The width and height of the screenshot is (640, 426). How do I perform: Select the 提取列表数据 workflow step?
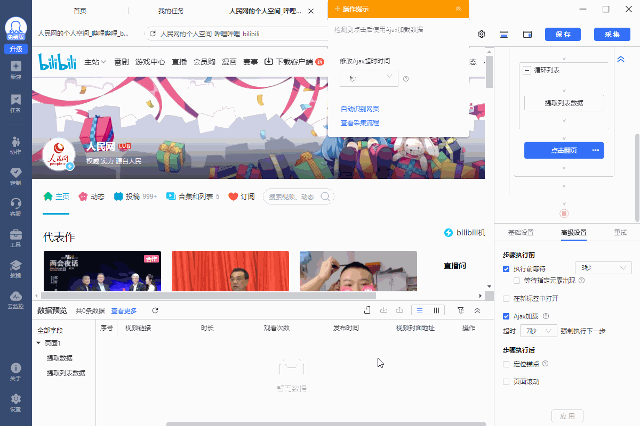pyautogui.click(x=564, y=103)
